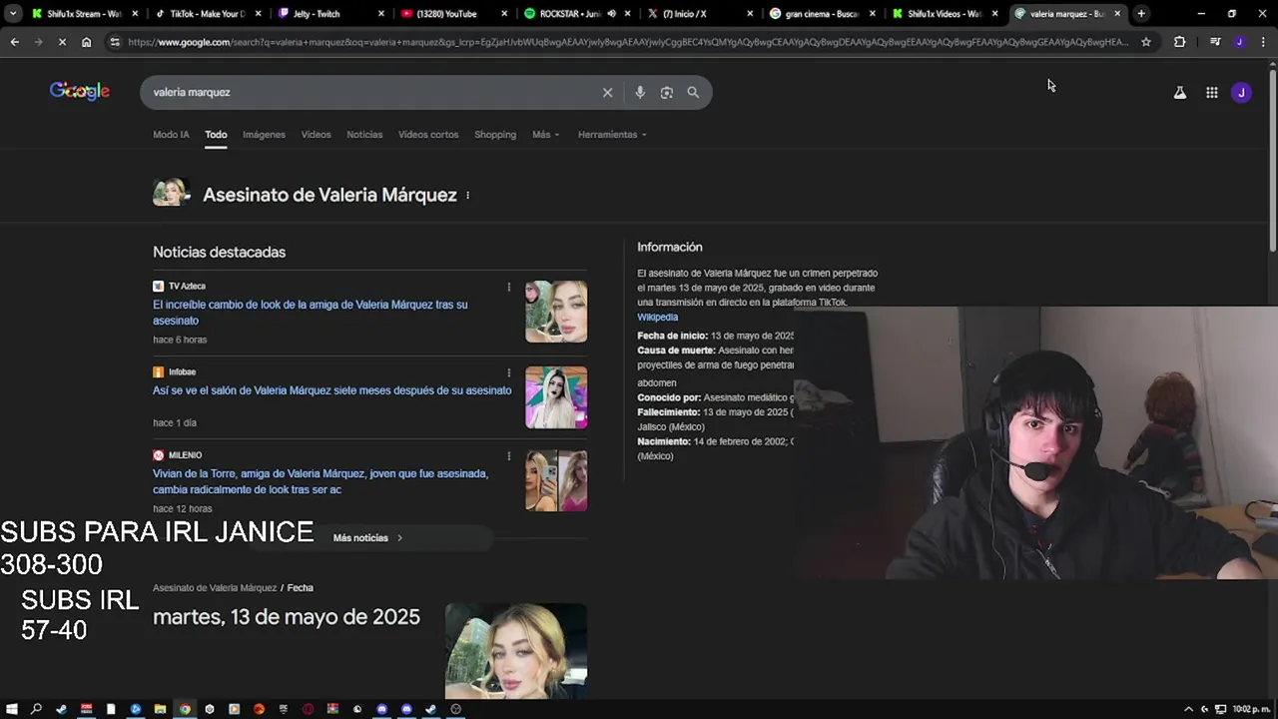Viewport: 1278px width, 719px height.
Task: Focus the Google search input field
Action: click(369, 92)
